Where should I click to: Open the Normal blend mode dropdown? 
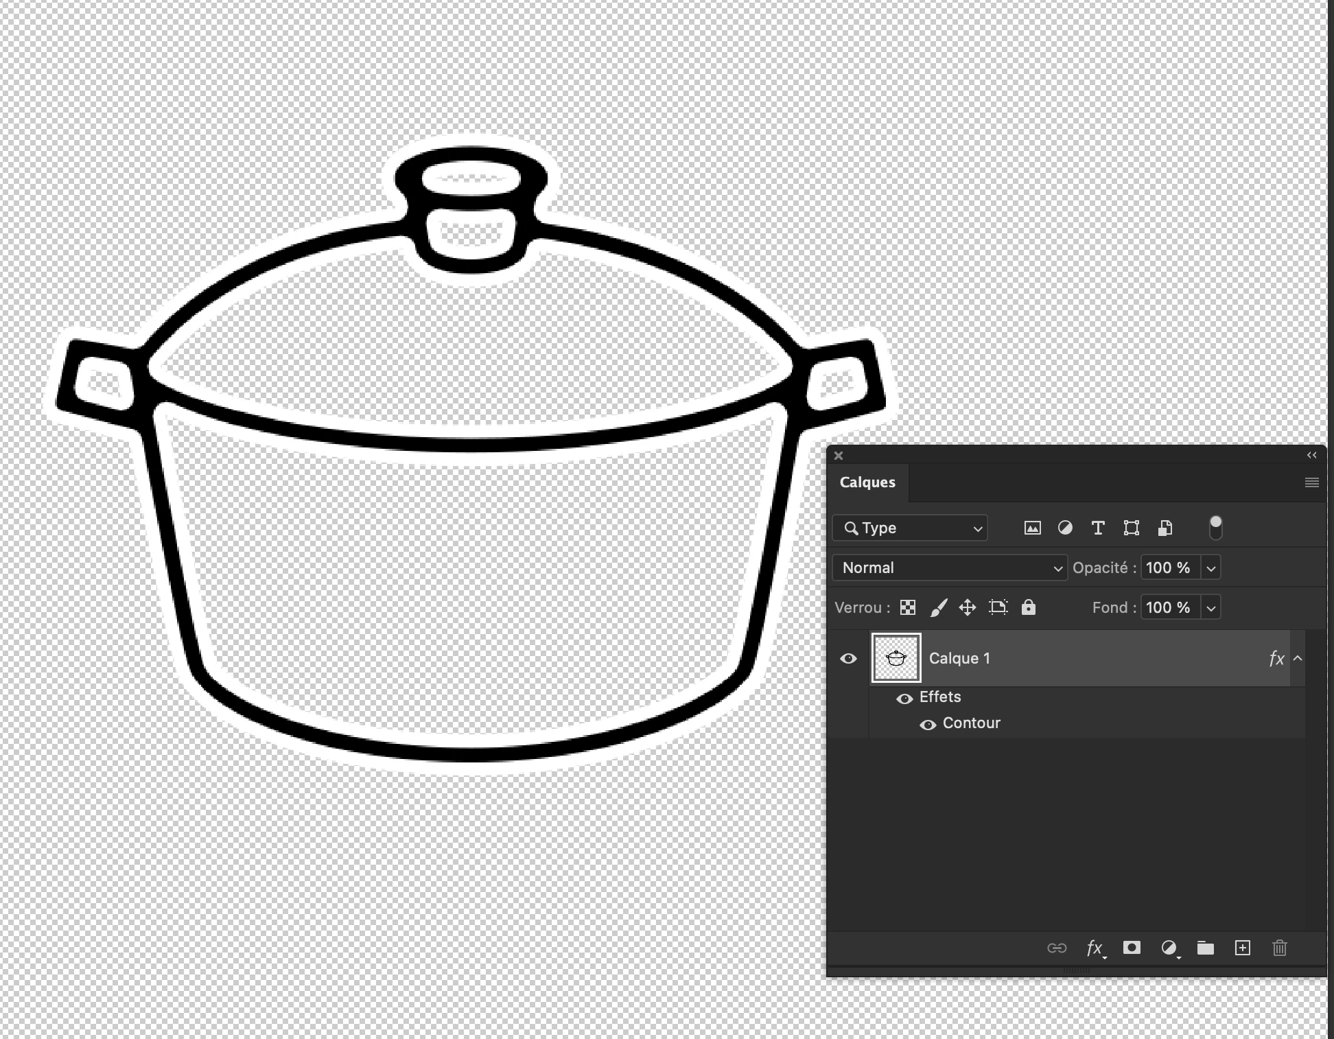[x=950, y=568]
